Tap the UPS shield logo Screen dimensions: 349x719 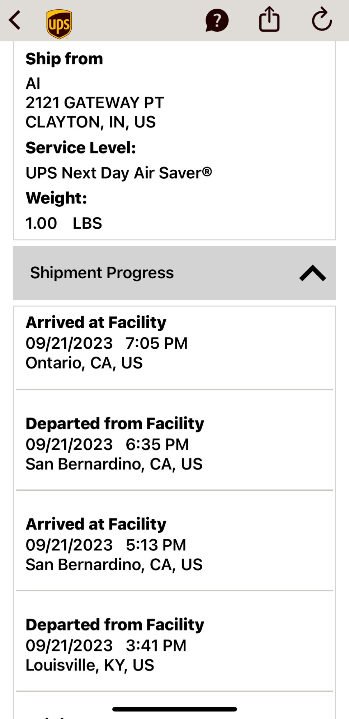tap(59, 24)
